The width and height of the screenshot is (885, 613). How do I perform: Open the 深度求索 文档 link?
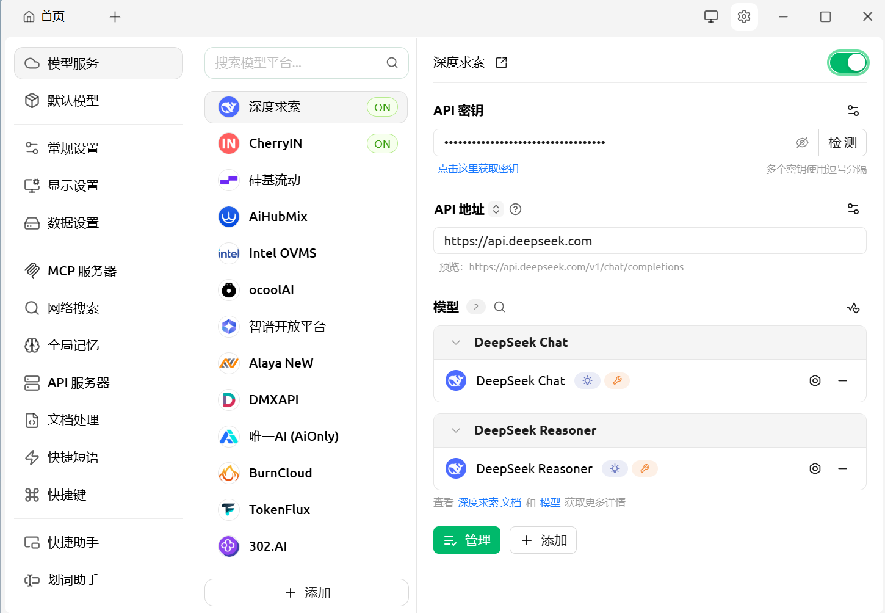[489, 502]
